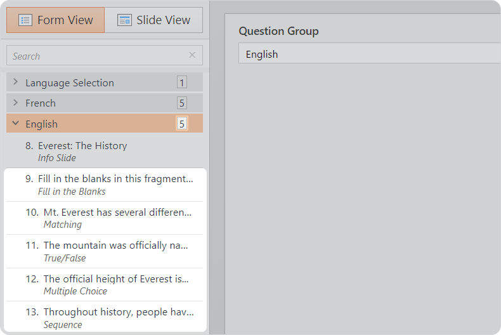Click the Question Group name field
The image size is (501, 335).
tap(368, 54)
